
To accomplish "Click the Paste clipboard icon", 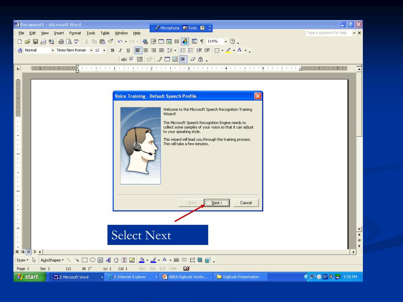I will point(102,41).
